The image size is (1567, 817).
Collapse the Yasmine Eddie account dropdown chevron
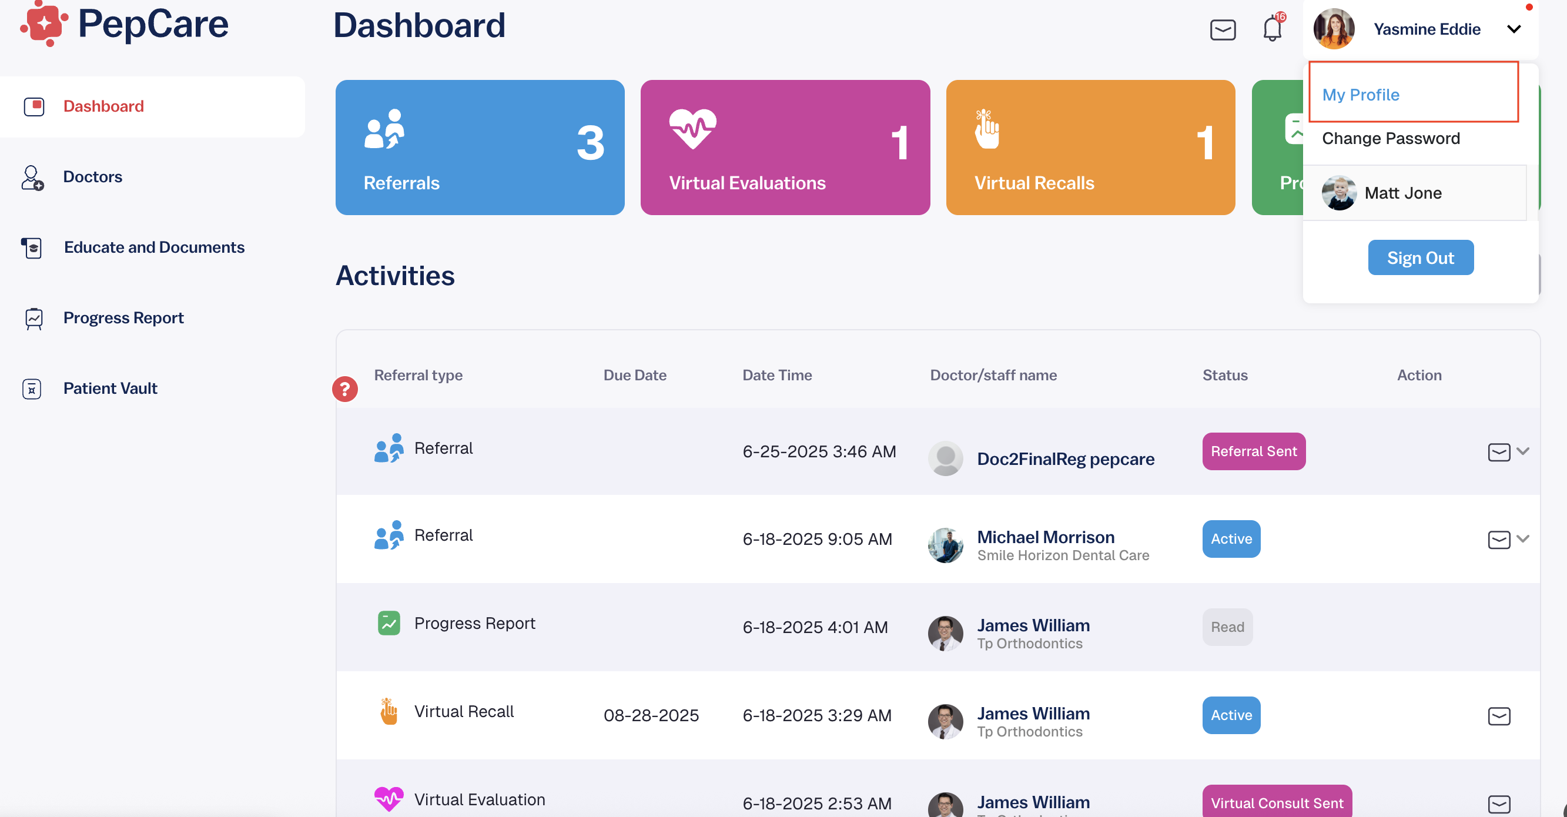pos(1514,29)
